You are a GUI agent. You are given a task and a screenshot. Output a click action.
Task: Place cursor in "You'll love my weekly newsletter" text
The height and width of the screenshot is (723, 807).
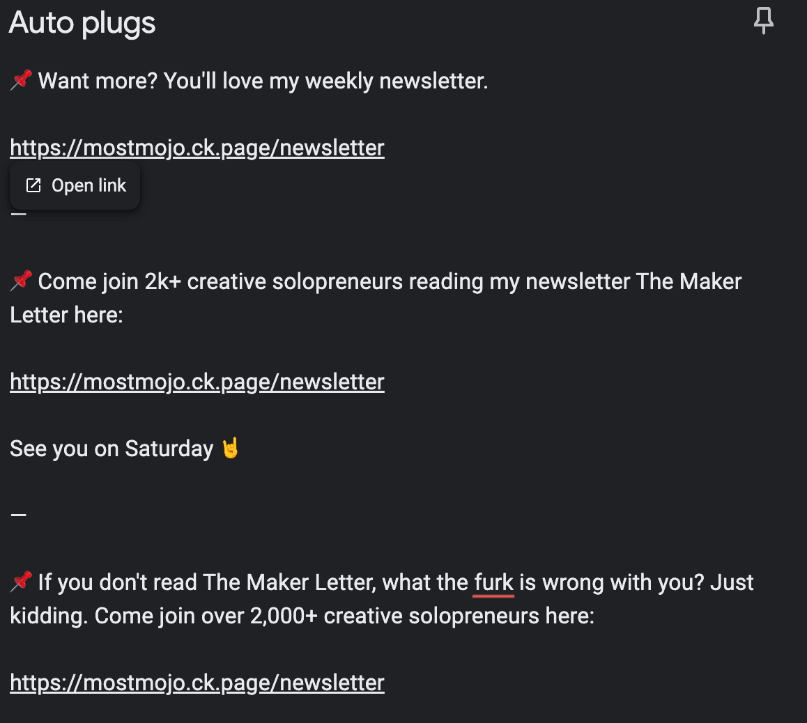(325, 81)
